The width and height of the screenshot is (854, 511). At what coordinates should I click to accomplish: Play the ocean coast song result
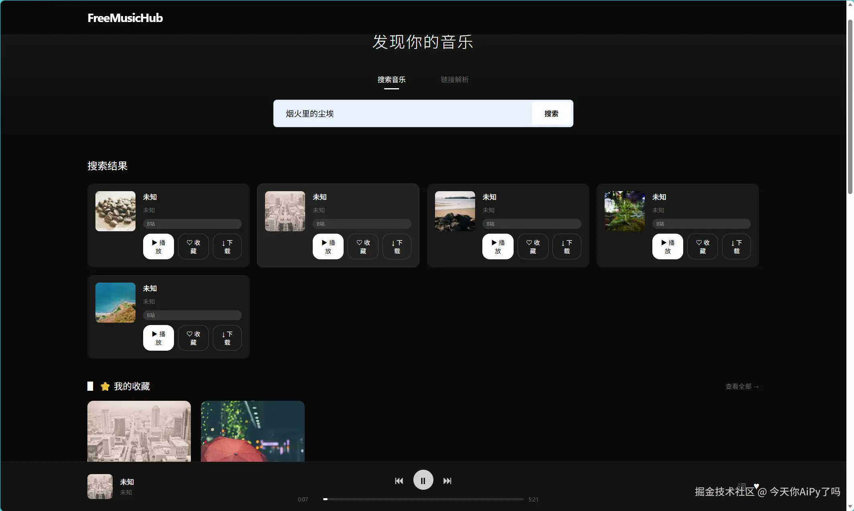(158, 338)
